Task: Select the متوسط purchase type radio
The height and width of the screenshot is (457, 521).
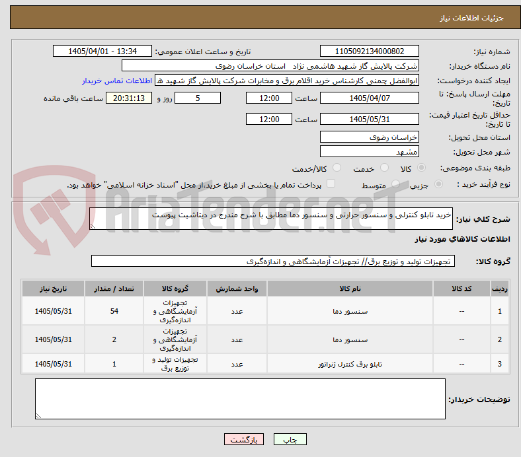Action: tap(395, 184)
